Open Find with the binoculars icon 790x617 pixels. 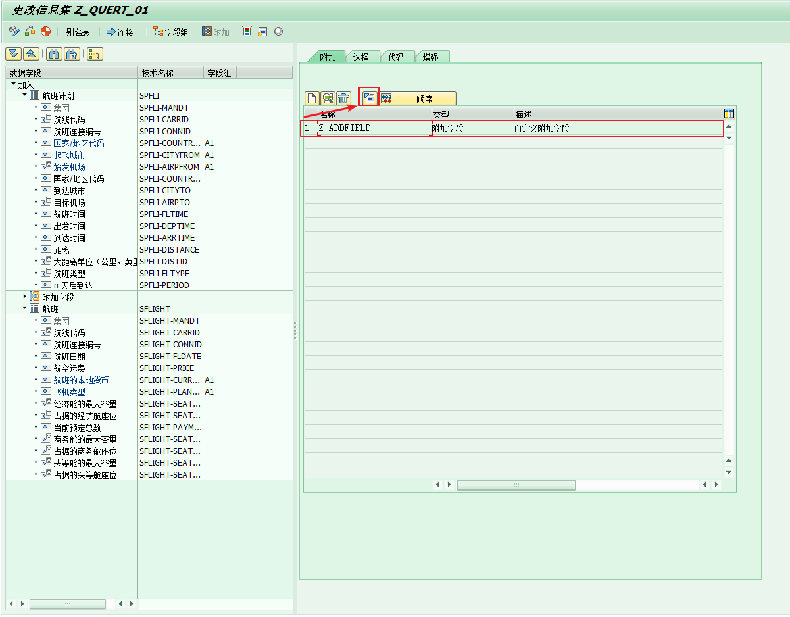point(55,54)
